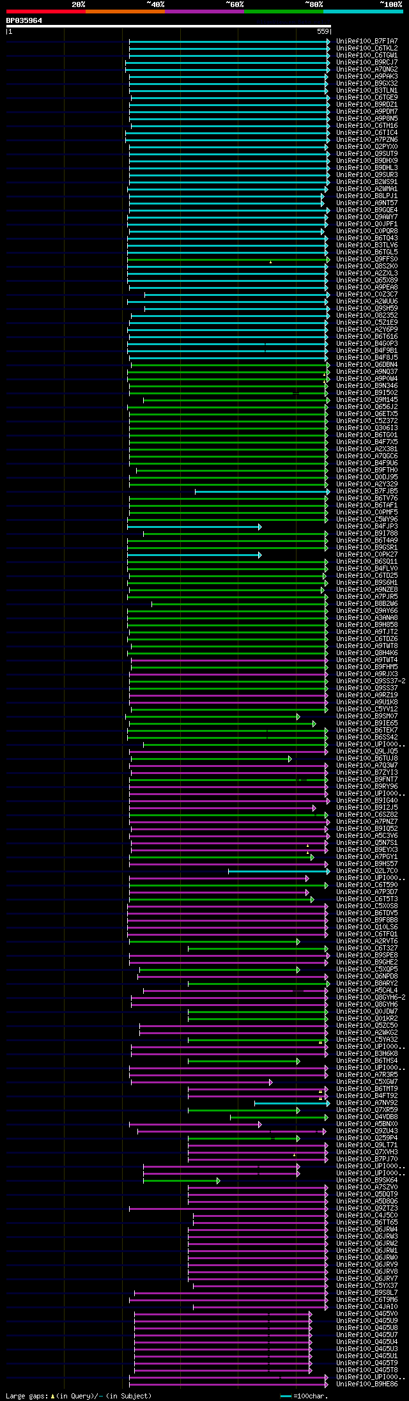Image resolution: width=409 pixels, height=1401 pixels.
Task: Select the UniRef100_A7P3D7 label
Action: (x=367, y=892)
